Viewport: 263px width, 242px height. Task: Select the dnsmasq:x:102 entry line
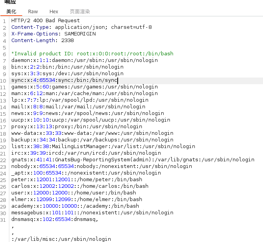pyautogui.click(x=55, y=219)
